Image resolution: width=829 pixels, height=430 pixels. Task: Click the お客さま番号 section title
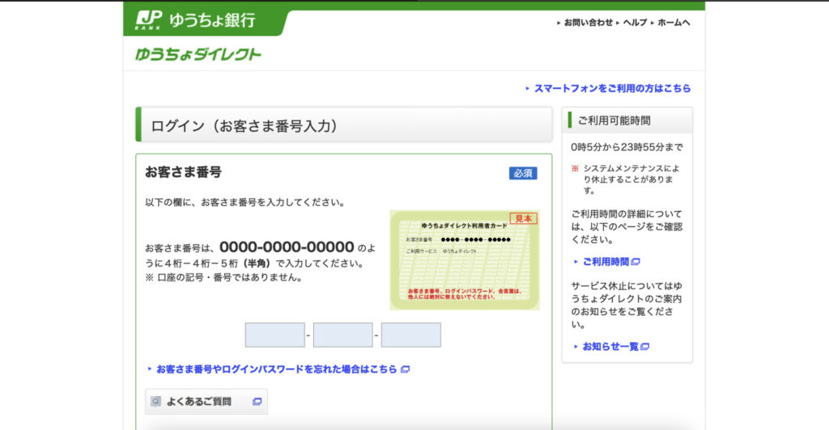point(184,172)
